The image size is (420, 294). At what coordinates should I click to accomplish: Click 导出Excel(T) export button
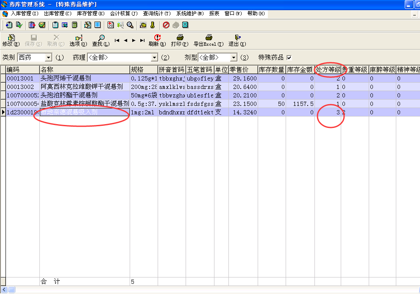pos(209,40)
